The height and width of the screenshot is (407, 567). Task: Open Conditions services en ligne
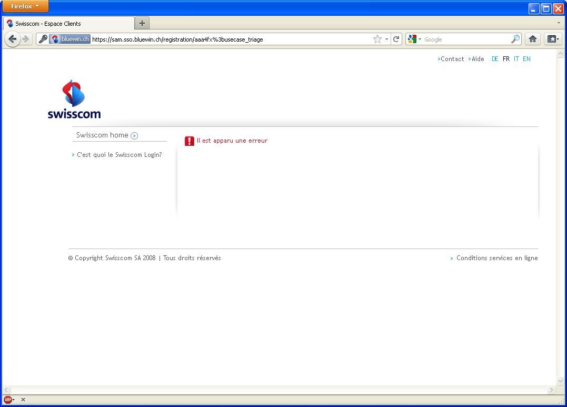(497, 258)
